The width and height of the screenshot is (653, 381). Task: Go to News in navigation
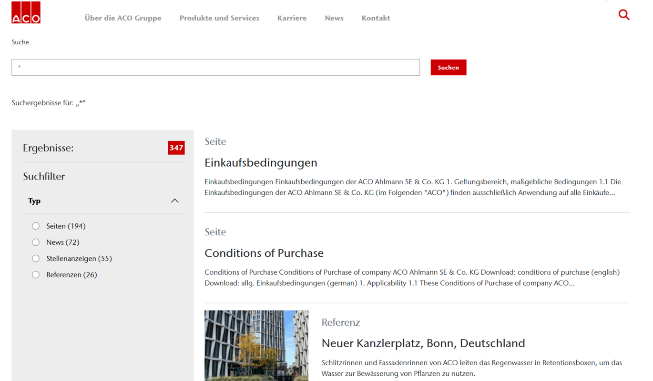tap(334, 18)
